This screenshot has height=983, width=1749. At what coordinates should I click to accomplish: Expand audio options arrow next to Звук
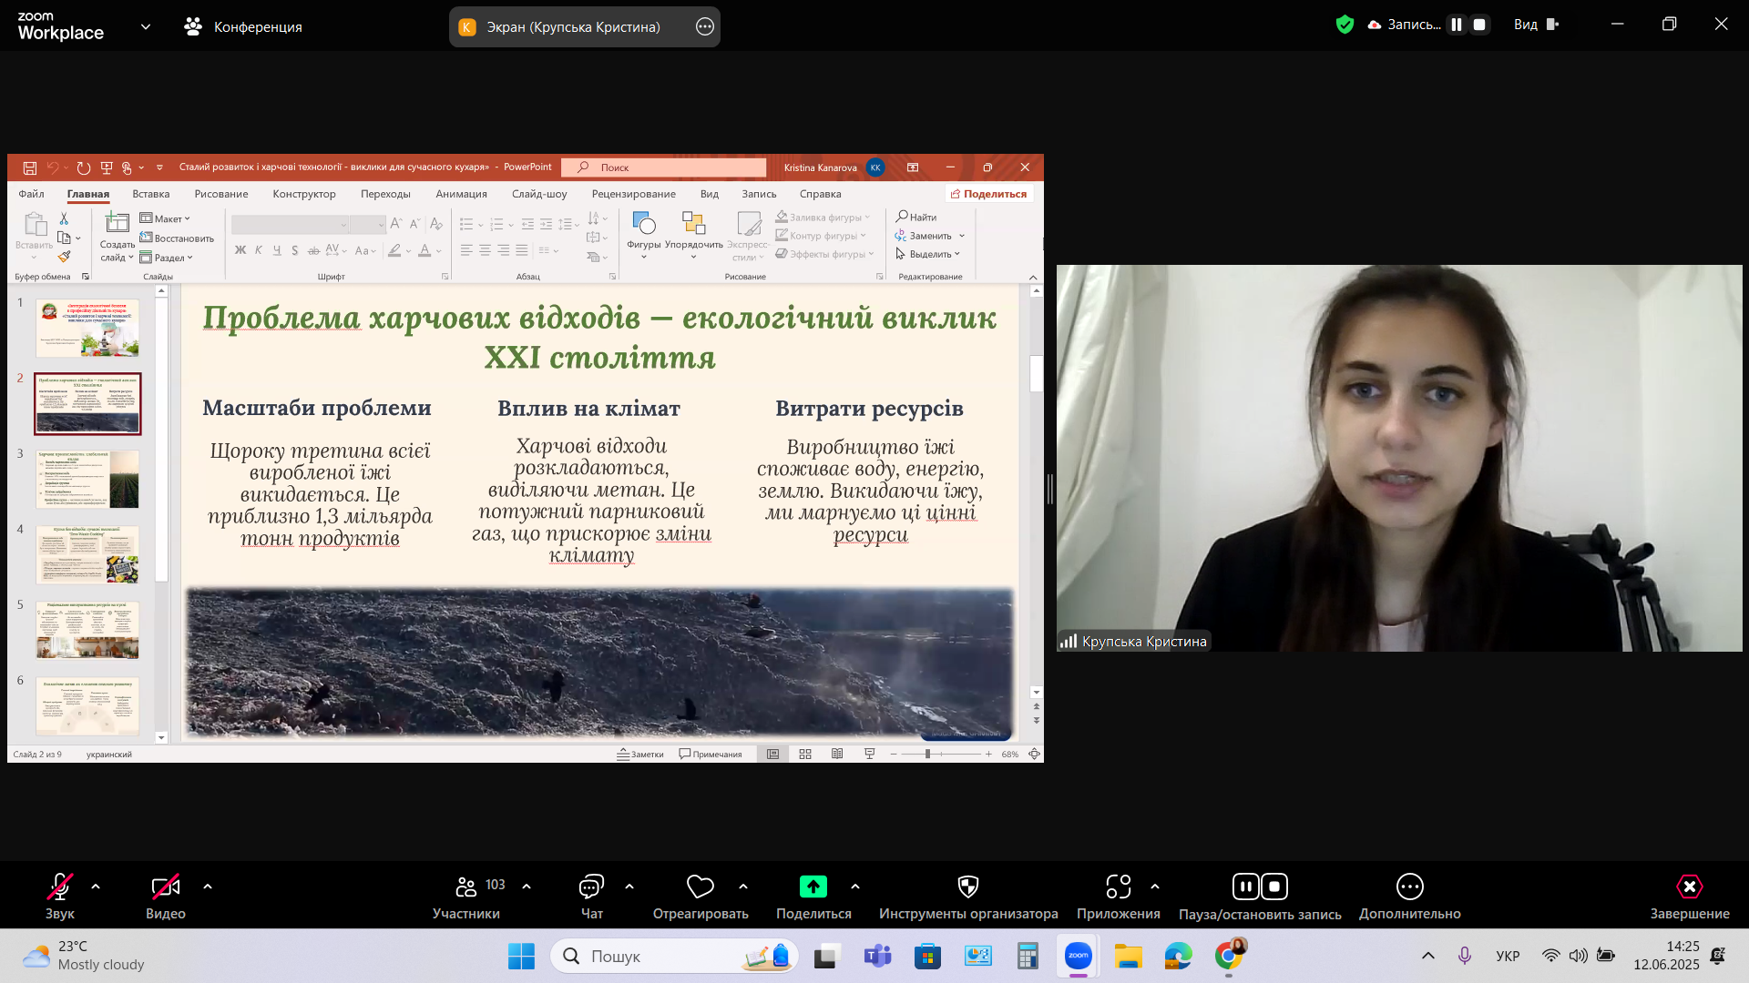click(96, 887)
